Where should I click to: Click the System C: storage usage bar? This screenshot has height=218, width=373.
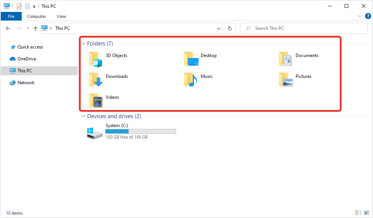[140, 131]
